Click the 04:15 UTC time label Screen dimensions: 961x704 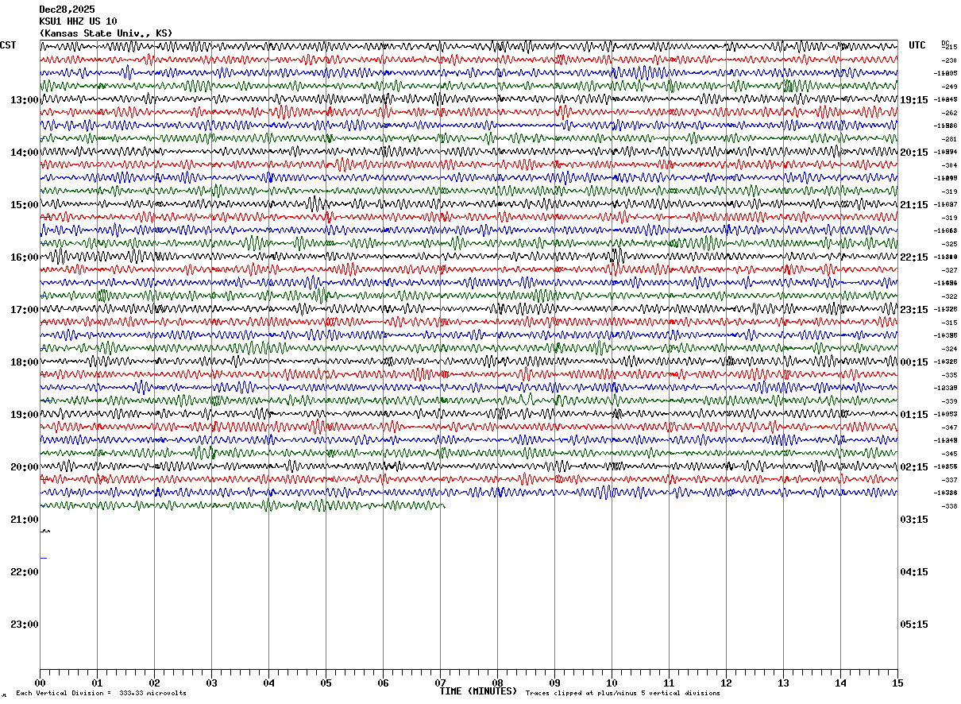point(914,572)
